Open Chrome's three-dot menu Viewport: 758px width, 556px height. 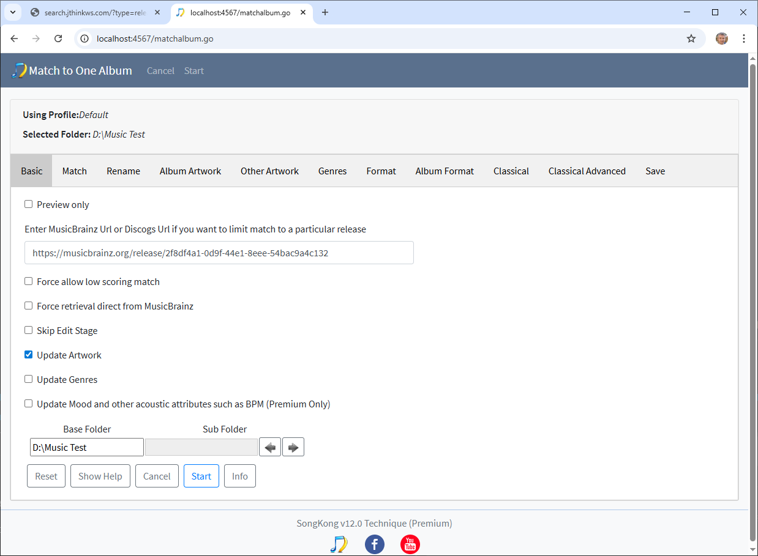744,39
